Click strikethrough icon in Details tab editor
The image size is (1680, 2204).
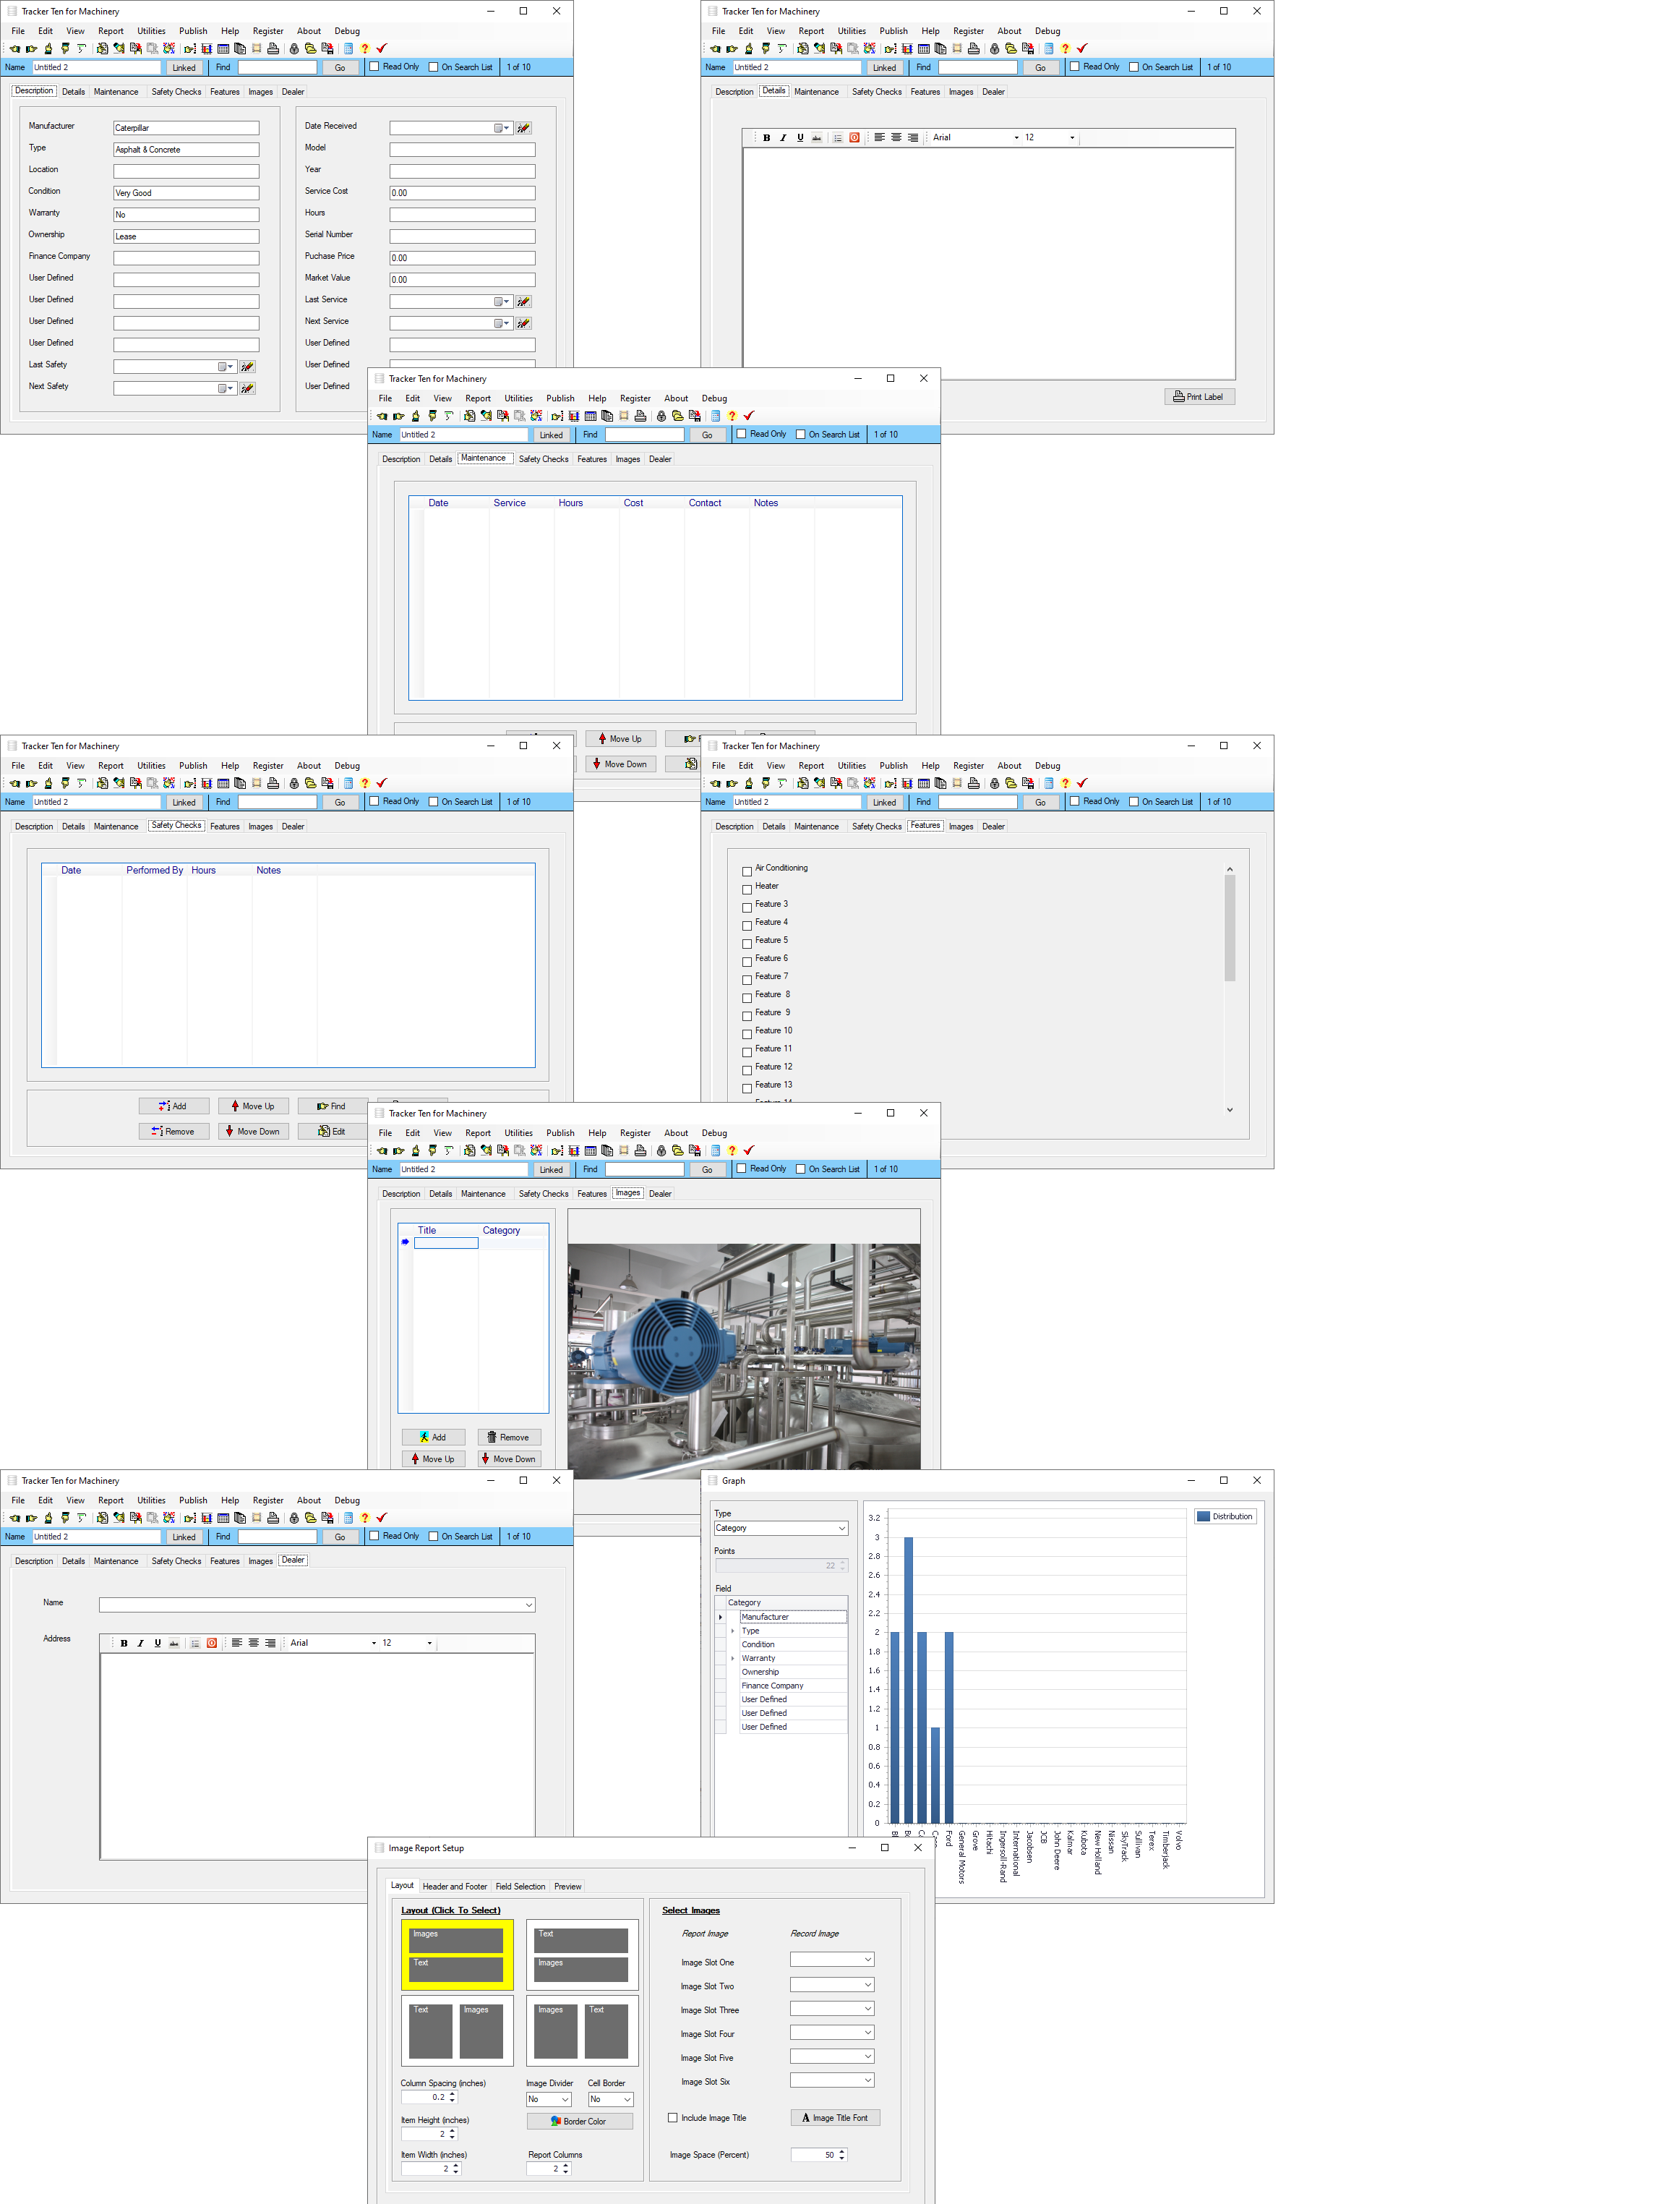817,138
